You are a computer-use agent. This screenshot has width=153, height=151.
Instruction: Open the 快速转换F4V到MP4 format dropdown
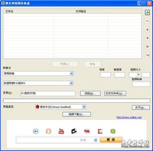point(71,83)
